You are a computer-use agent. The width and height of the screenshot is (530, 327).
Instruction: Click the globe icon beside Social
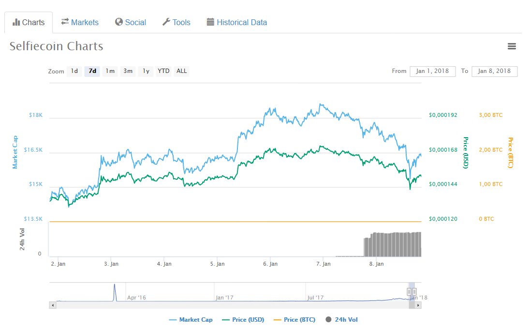118,22
